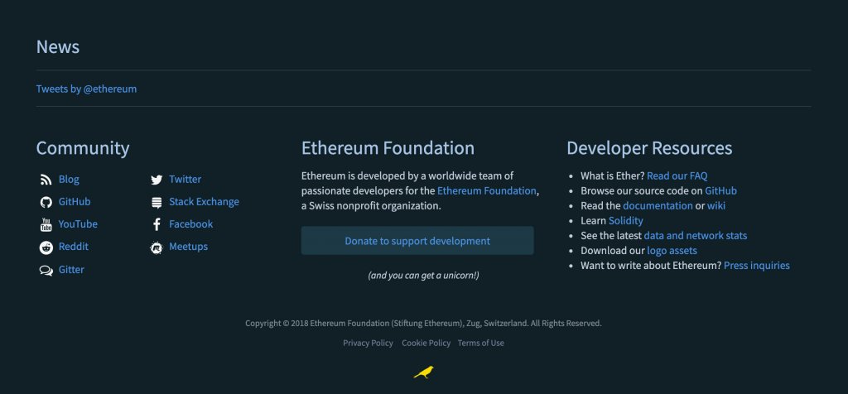Click the YouTube logo icon
The image size is (848, 394).
(x=46, y=224)
